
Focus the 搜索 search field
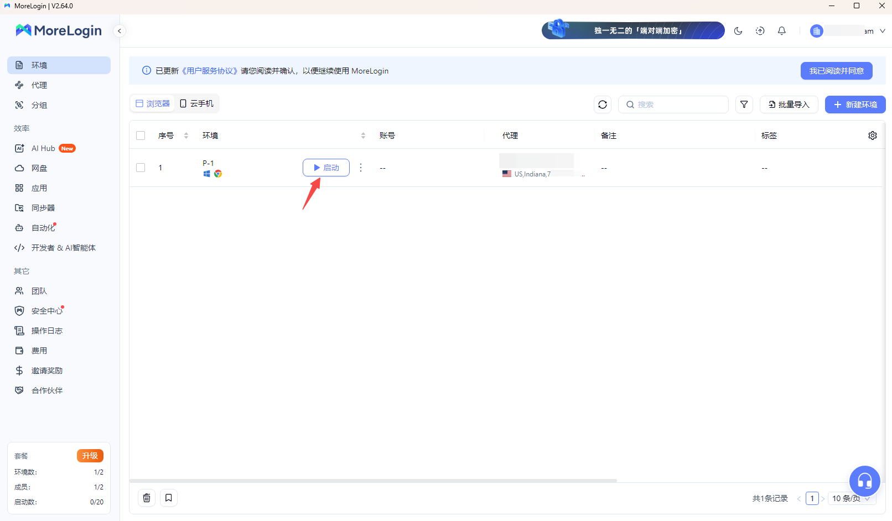[673, 105]
